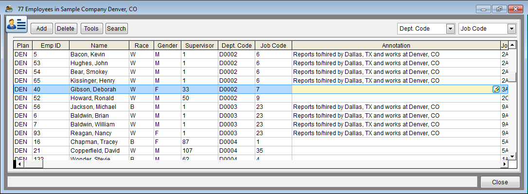
Task: Sort by the Name column header
Action: [99, 46]
